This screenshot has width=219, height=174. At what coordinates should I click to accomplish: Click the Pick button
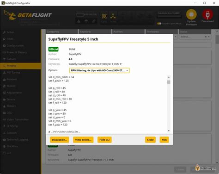[164, 140]
